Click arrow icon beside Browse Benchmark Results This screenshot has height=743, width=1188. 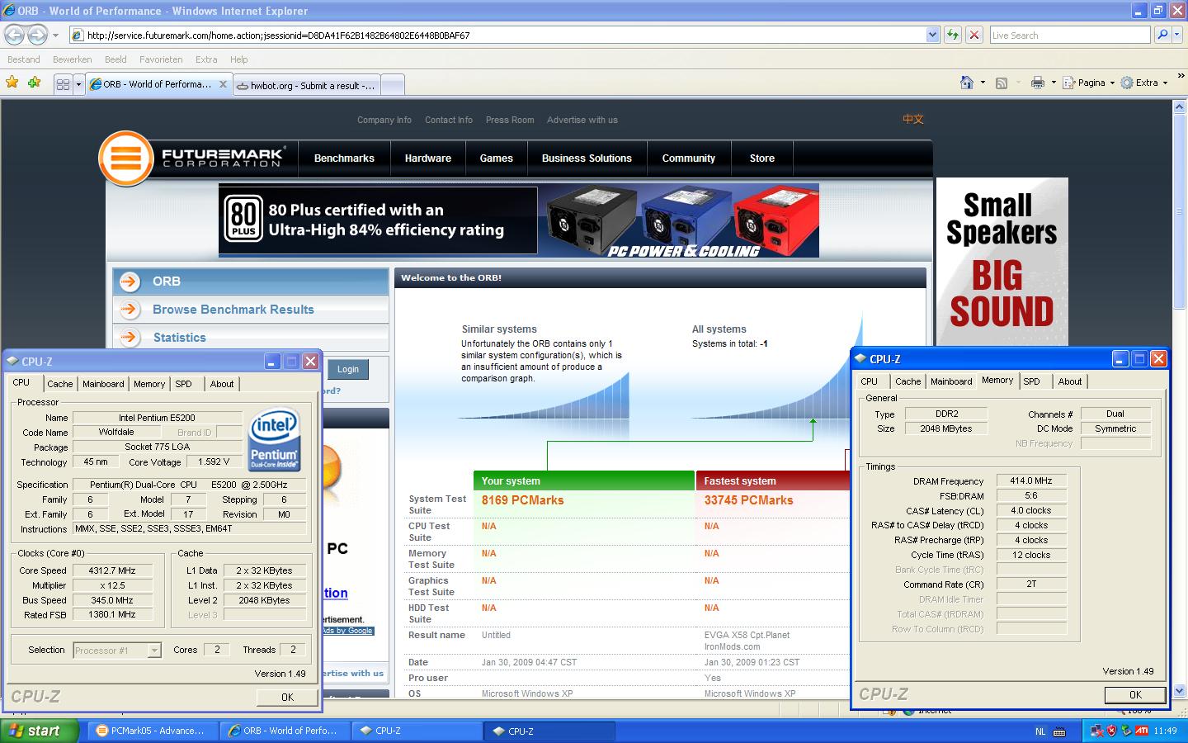(130, 310)
